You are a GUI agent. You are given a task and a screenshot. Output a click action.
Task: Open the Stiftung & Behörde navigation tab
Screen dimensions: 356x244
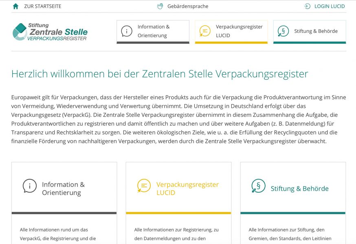point(310,32)
